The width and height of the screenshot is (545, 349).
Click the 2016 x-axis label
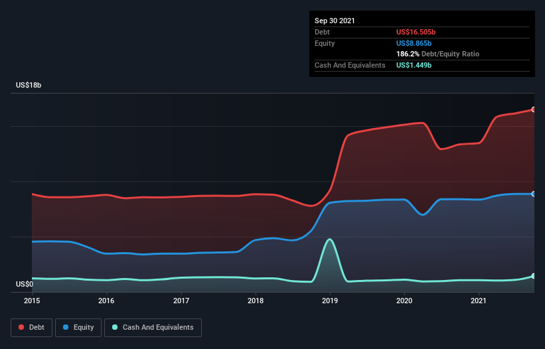pos(106,301)
